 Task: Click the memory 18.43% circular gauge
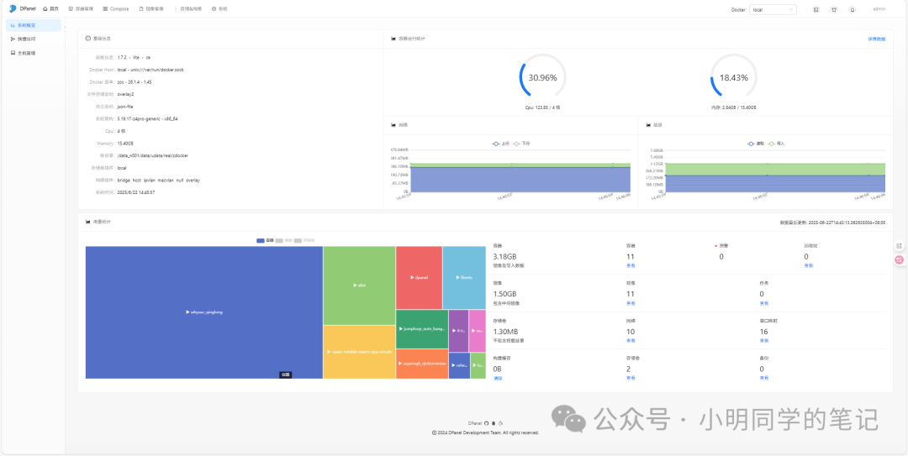tap(734, 77)
